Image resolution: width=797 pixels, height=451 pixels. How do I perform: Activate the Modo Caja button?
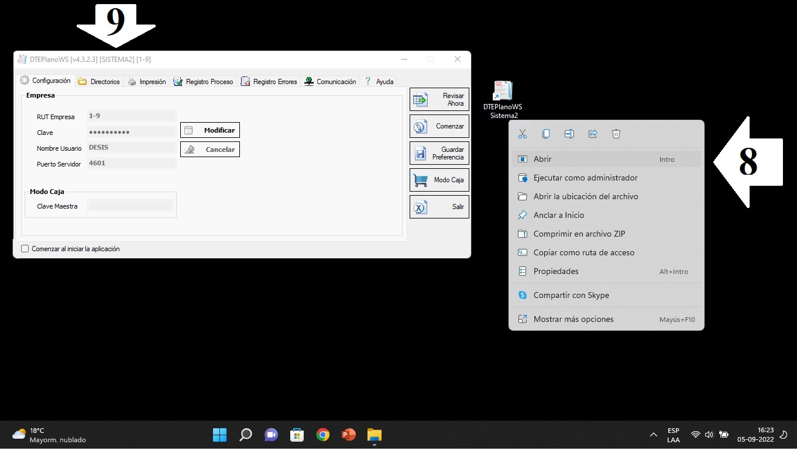click(x=439, y=180)
